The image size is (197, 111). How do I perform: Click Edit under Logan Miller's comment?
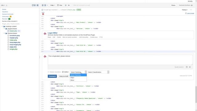coord(54,37)
